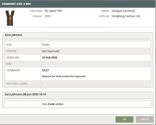The image size is (156, 125).
Task: Click the 'COMMENT:' row label
Action: coord(14,70)
